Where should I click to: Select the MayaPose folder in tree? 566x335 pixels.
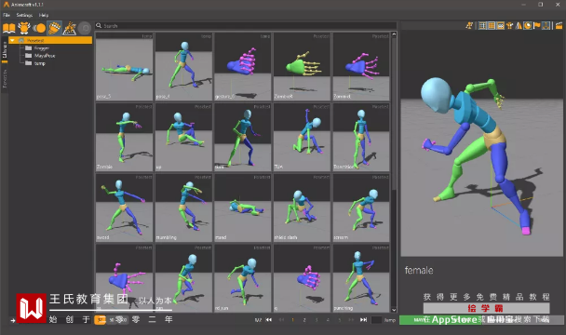click(45, 56)
